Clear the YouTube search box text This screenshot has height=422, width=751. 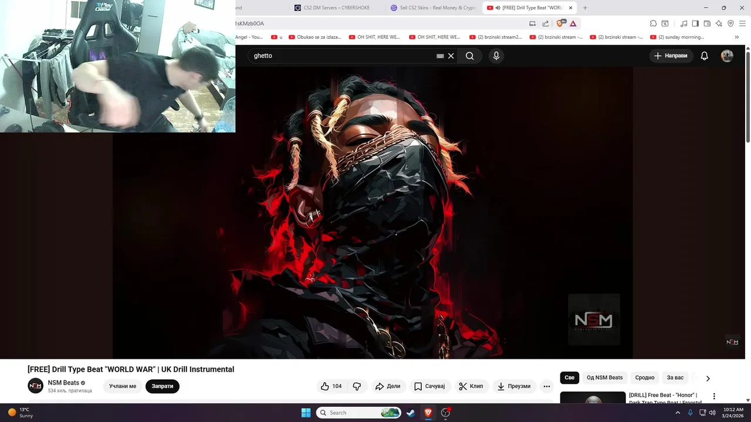point(451,56)
